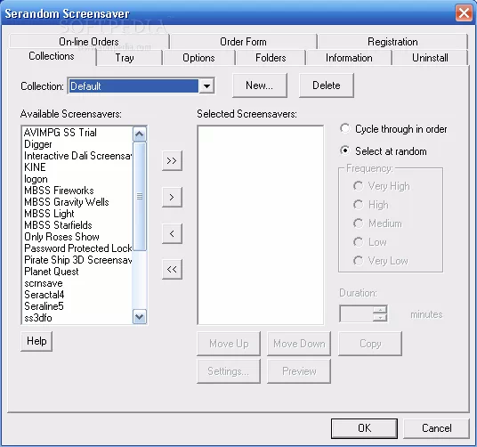Select AVIMPG SS Trial in the list
Image resolution: width=477 pixels, height=447 pixels.
[77, 133]
